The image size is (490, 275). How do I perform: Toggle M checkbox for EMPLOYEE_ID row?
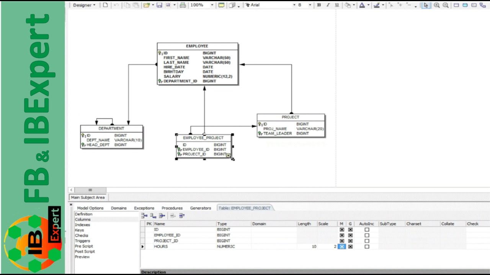[x=342, y=235]
